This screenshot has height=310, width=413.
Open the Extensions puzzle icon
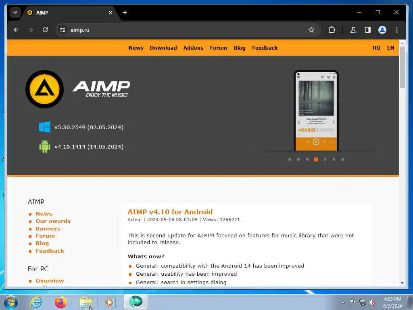(x=332, y=30)
